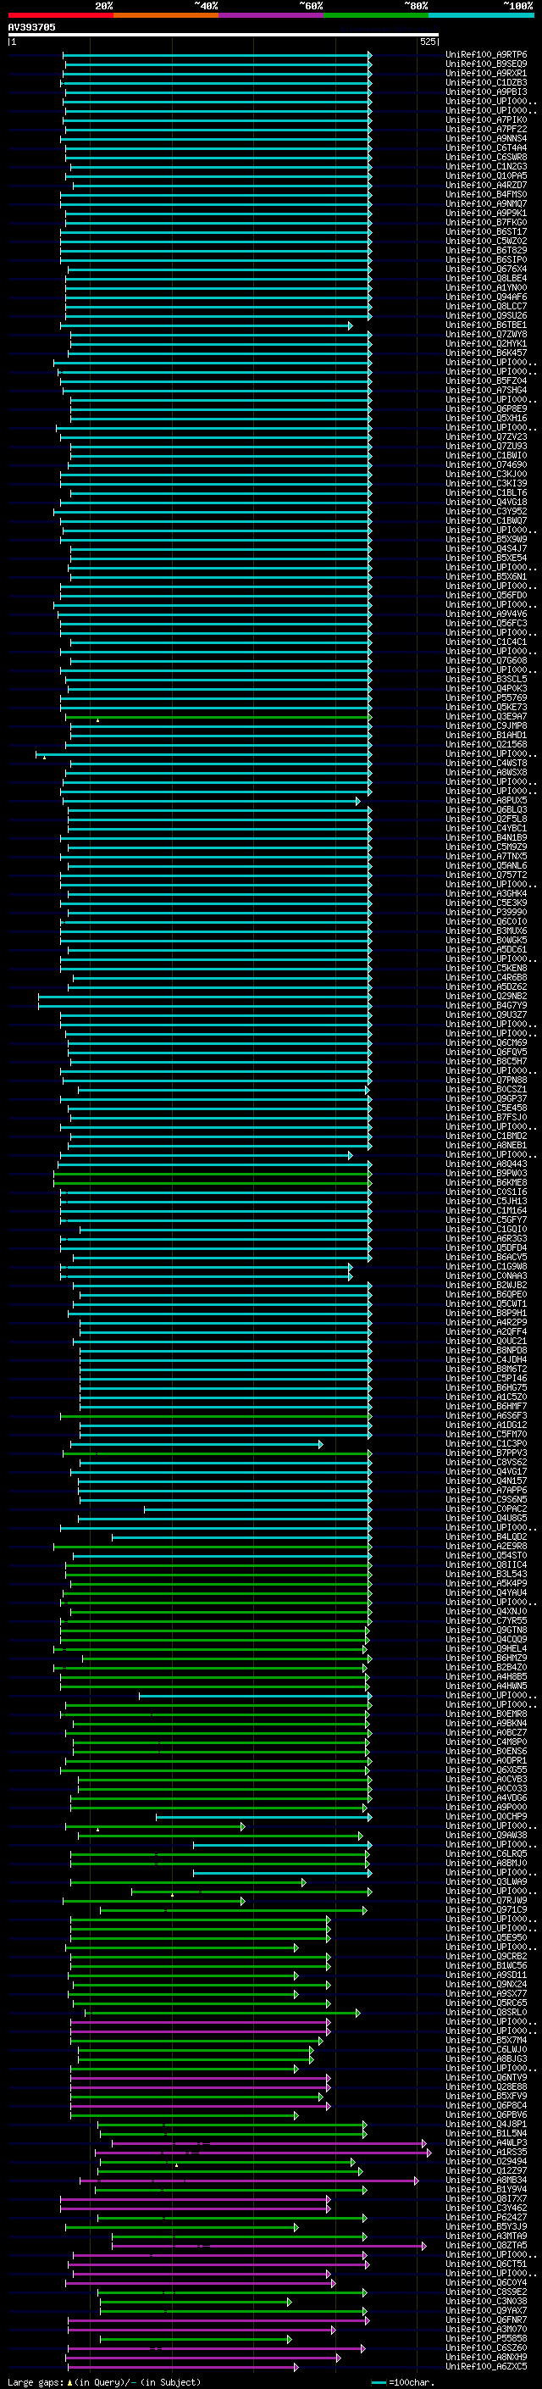Viewport: 542px width, 2389px height.
Task: Open hit UniRef100_A9PBI3
Action: coord(486,92)
